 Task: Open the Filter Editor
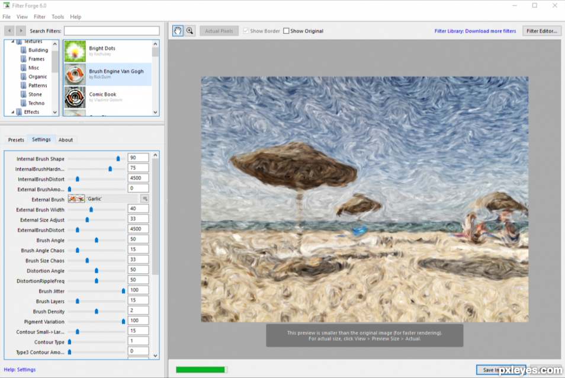(541, 31)
